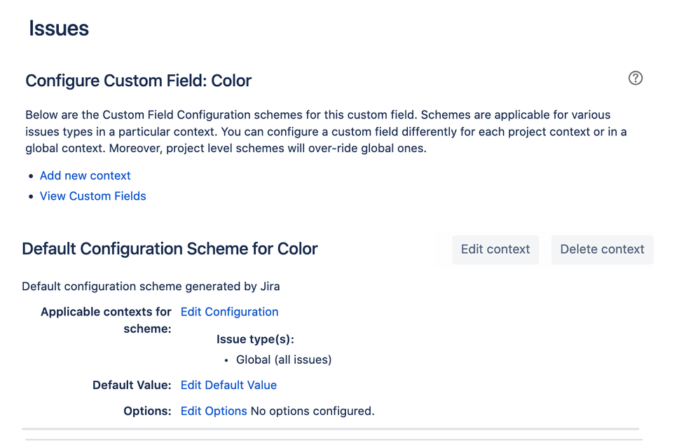This screenshot has height=443, width=700.
Task: Click the Default Value label
Action: tap(132, 385)
